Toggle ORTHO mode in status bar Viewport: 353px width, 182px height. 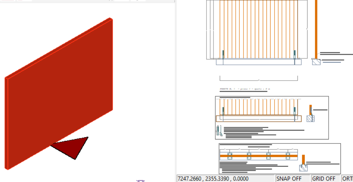(348, 178)
